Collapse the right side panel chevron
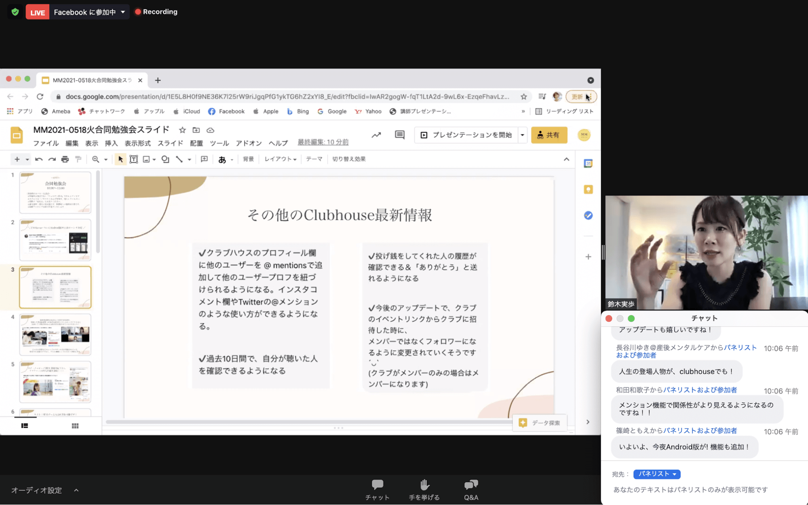 point(588,422)
